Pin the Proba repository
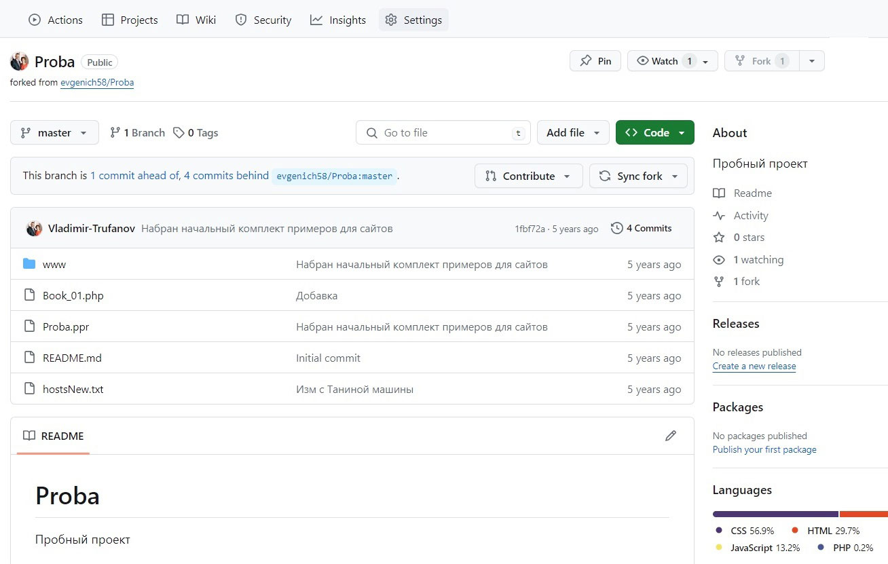888x564 pixels. coord(595,61)
